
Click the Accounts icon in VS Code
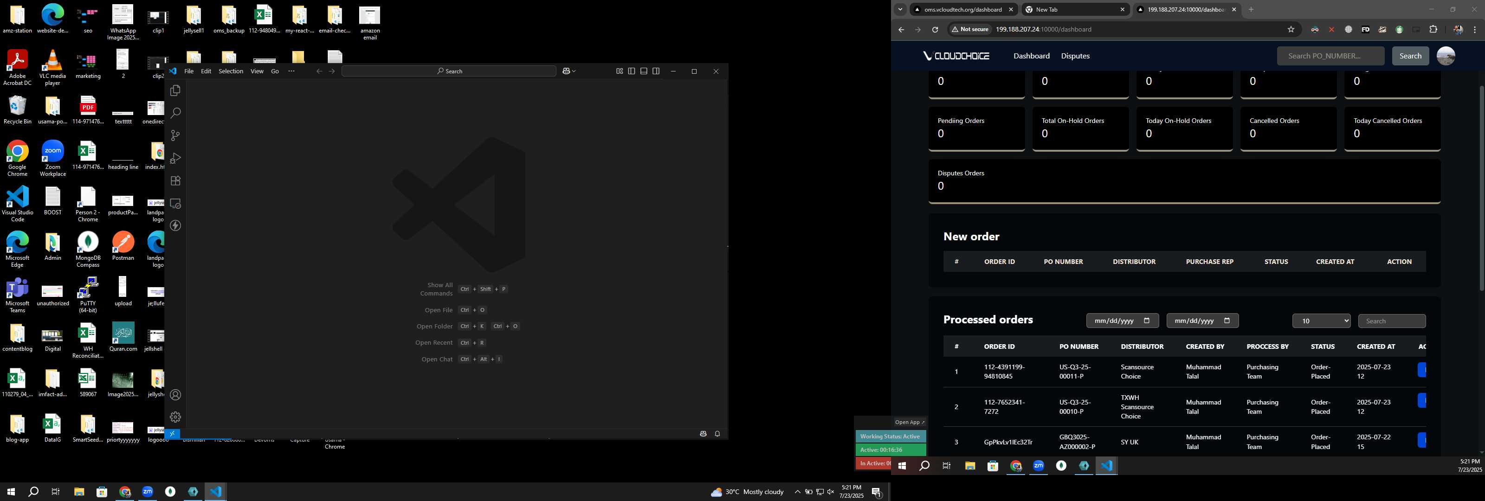point(175,395)
